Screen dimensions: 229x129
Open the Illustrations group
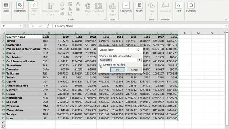click(x=20, y=8)
